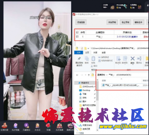Select the 开播状态 column header
Image resolution: width=149 pixels, height=135 pixels.
(127, 33)
